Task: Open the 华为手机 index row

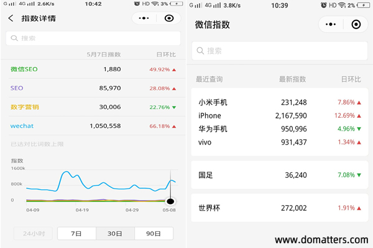Action: point(280,129)
